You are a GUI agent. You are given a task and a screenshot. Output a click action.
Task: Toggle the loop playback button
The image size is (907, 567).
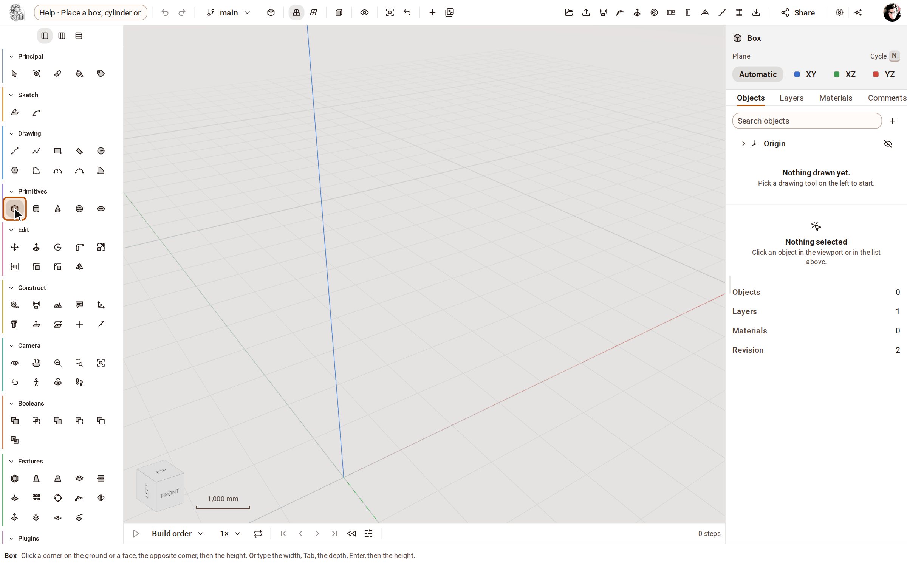(x=258, y=533)
